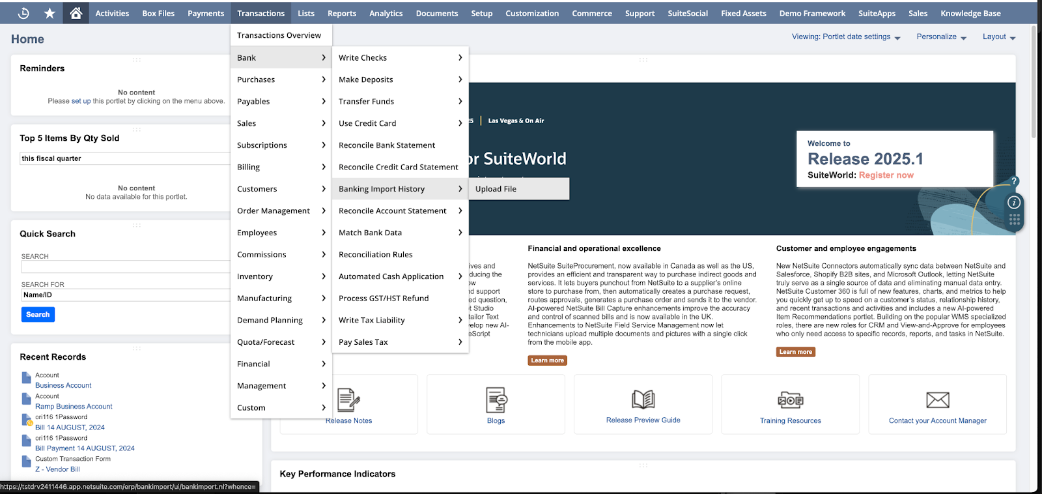The width and height of the screenshot is (1042, 494).
Task: Open the Bill Payment 14 AUGUST, 2024 link
Action: click(85, 448)
